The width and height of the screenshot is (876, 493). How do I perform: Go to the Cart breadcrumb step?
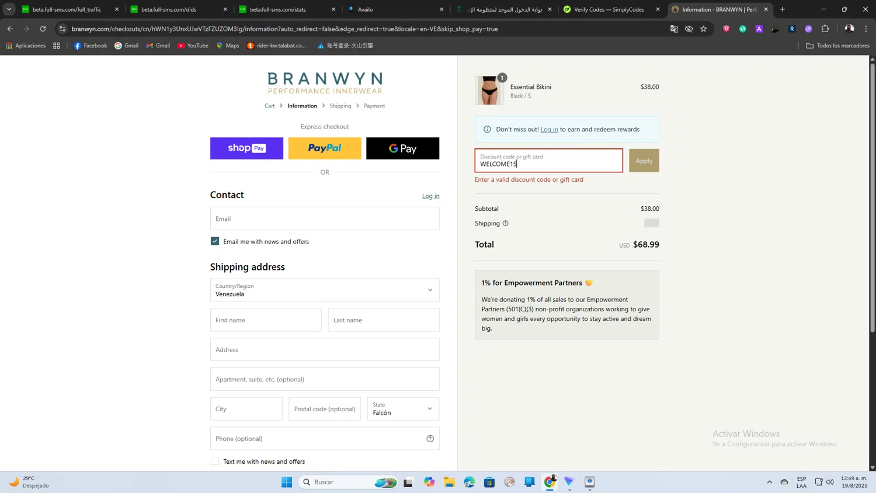click(x=270, y=106)
